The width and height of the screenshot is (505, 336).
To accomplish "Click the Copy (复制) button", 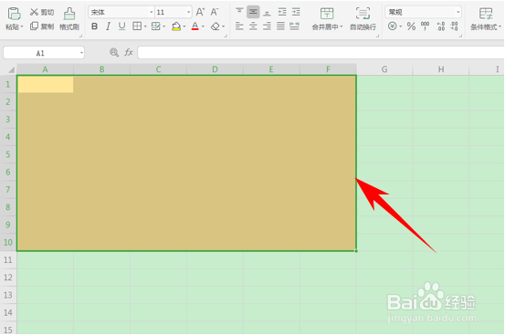I will pos(42,26).
